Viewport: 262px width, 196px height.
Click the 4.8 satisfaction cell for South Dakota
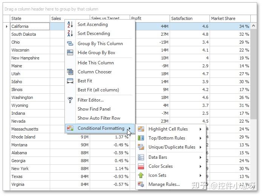190,34
